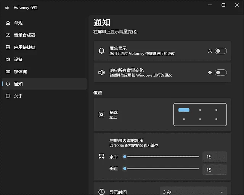
Task: Click the bell icon beside 通知 in sidebar
Action: click(x=8, y=84)
